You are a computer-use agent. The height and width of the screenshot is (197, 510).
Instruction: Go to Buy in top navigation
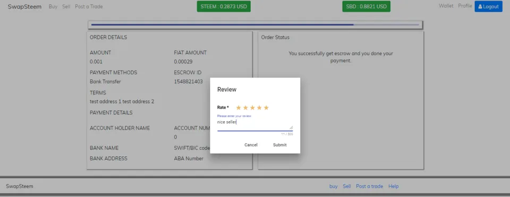point(53,6)
